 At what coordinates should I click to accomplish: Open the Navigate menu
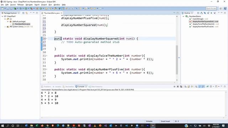(x=29, y=5)
